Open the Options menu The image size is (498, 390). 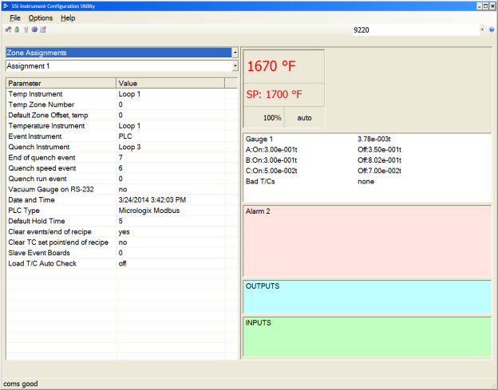pyautogui.click(x=40, y=18)
